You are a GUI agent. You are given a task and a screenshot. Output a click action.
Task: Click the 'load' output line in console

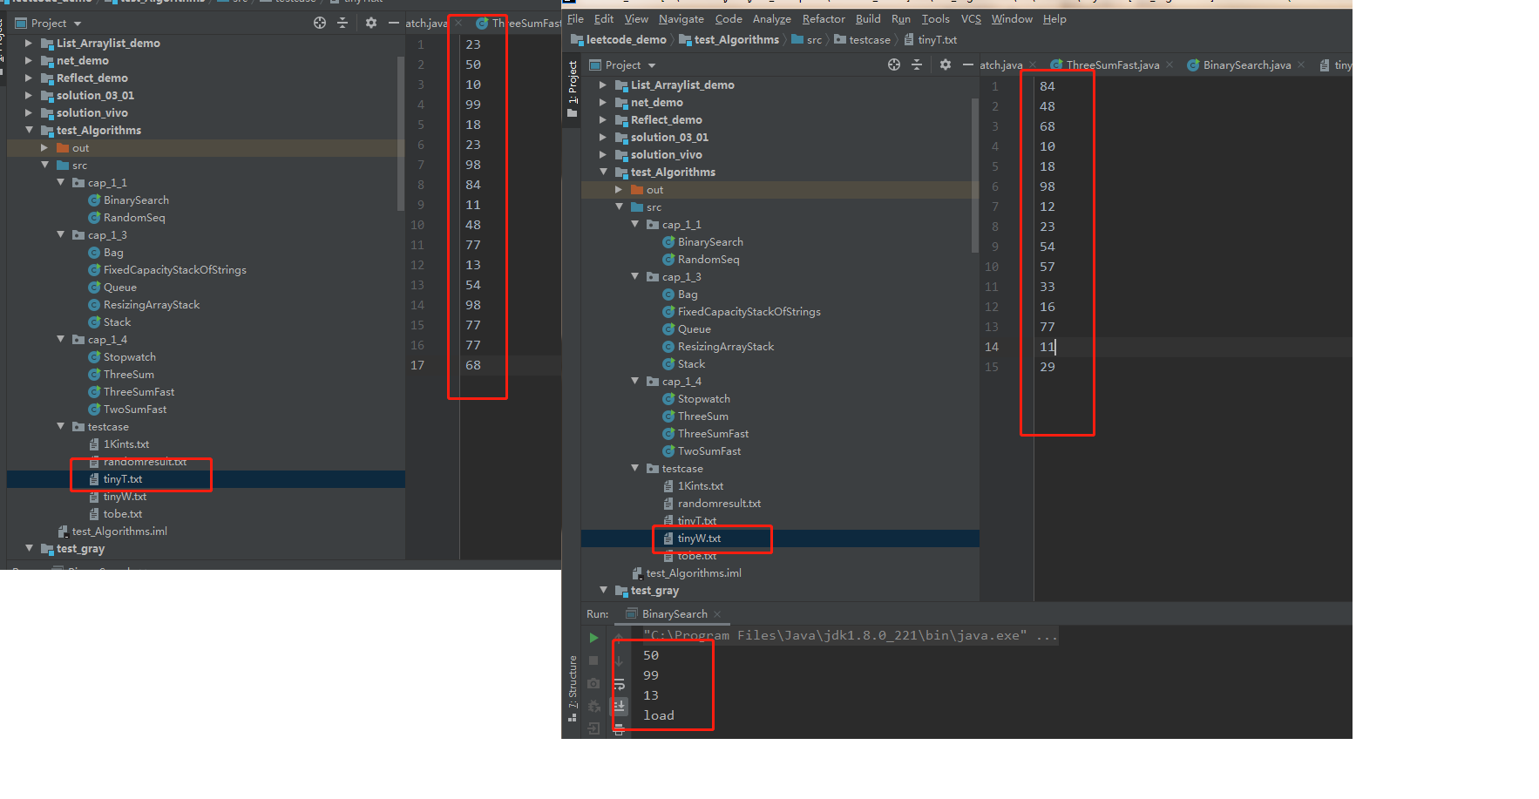(x=659, y=715)
